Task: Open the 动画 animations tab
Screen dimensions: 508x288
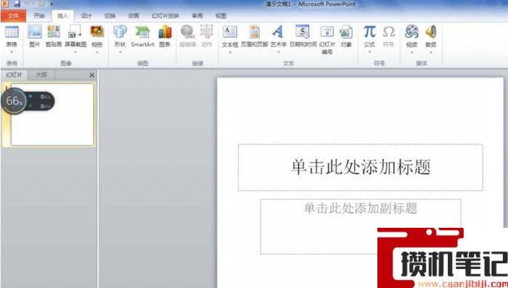Action: 134,15
